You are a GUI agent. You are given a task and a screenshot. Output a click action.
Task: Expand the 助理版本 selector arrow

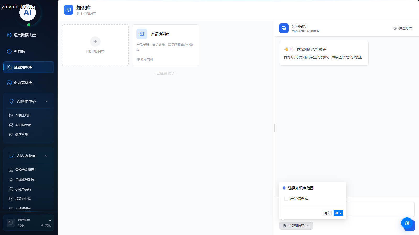[x=50, y=220]
